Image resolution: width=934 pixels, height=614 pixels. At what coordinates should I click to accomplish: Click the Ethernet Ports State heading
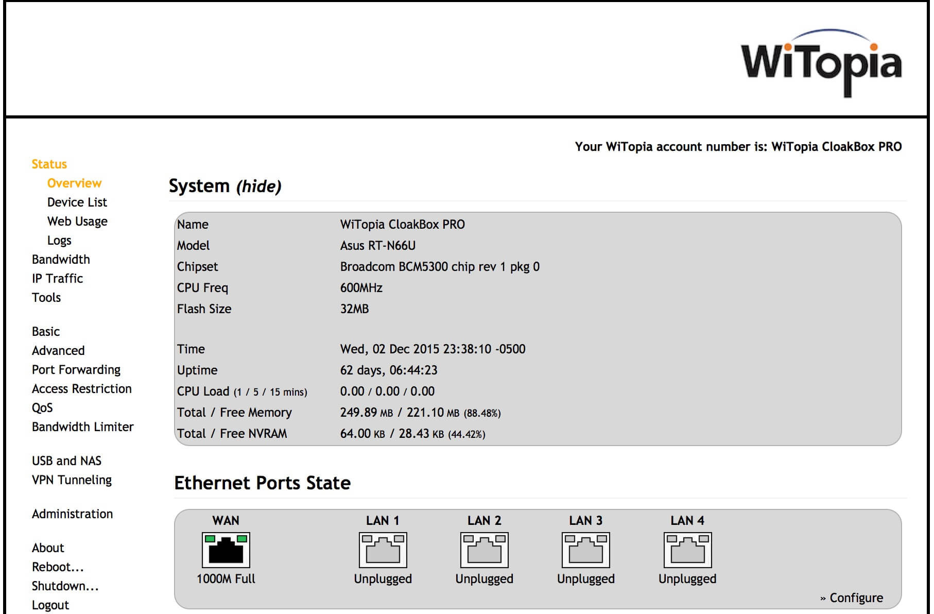tap(263, 483)
